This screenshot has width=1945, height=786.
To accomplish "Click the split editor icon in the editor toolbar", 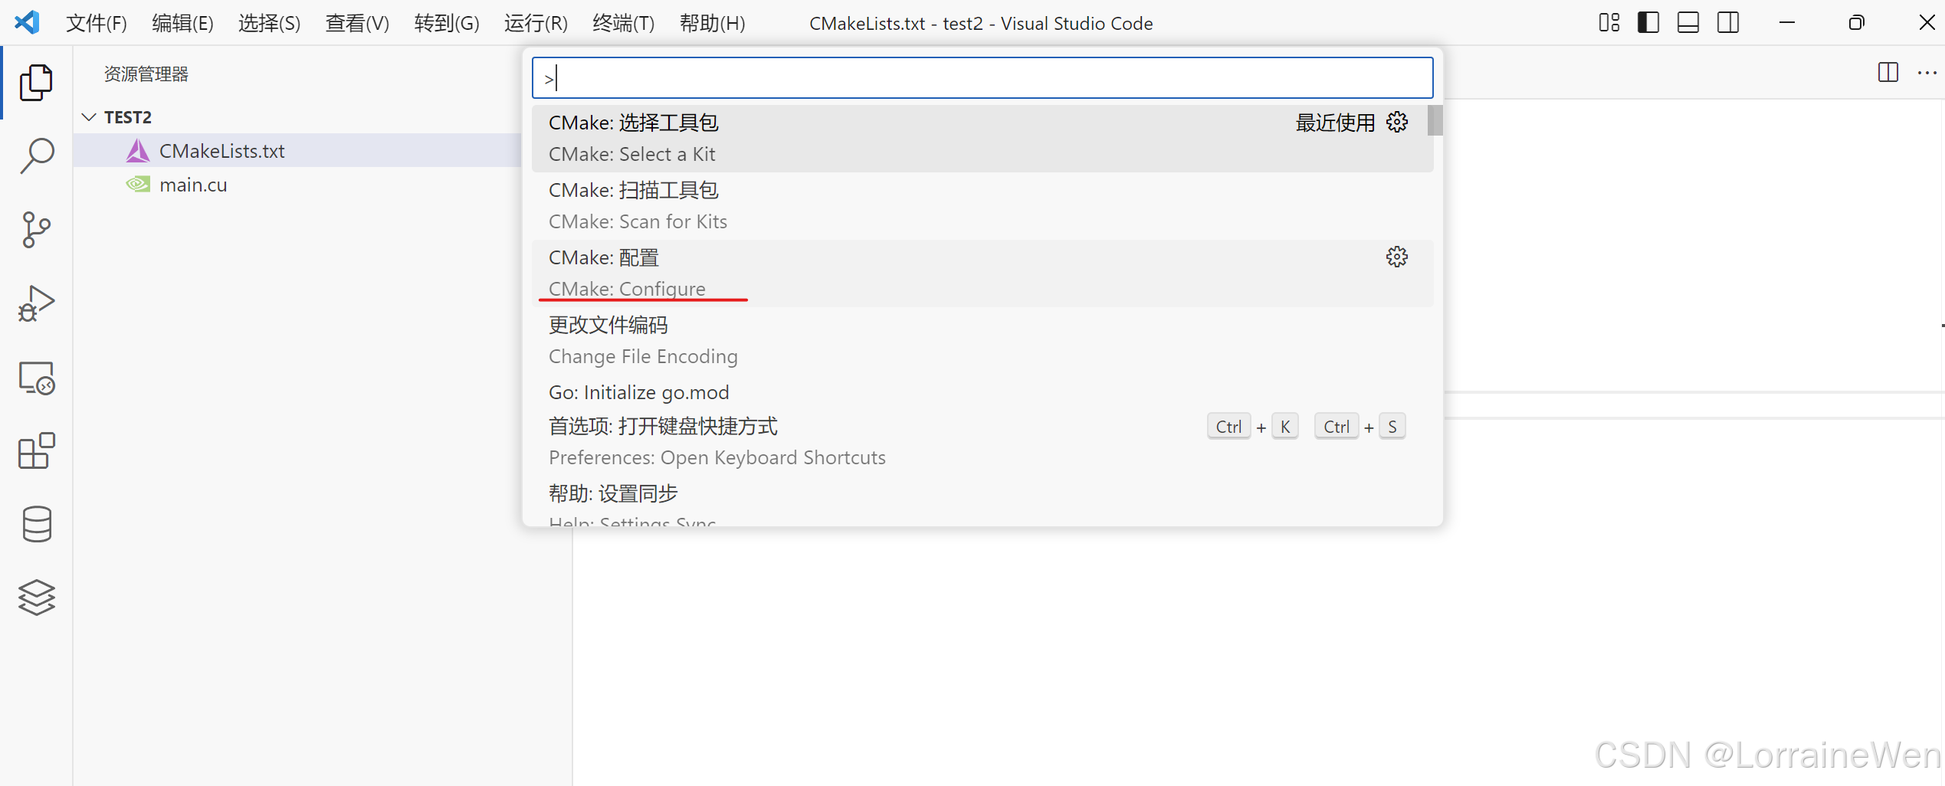I will [x=1888, y=73].
